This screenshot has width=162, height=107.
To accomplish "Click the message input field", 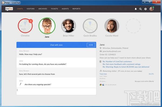I will tap(56, 91).
